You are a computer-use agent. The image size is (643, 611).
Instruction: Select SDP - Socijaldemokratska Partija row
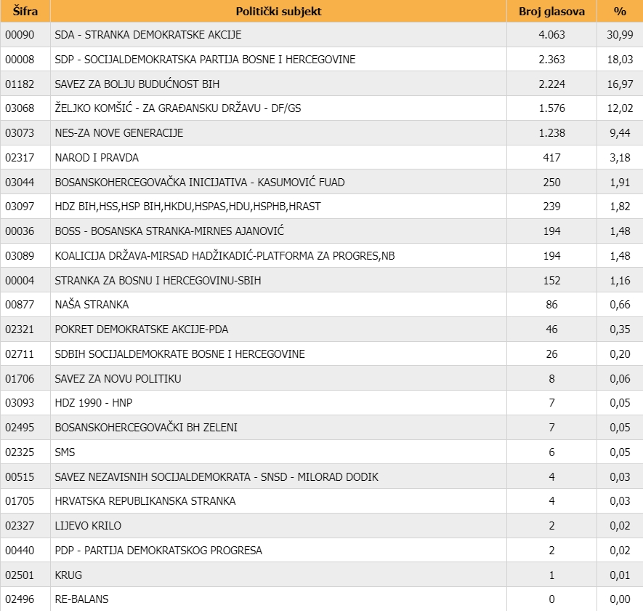(x=205, y=60)
